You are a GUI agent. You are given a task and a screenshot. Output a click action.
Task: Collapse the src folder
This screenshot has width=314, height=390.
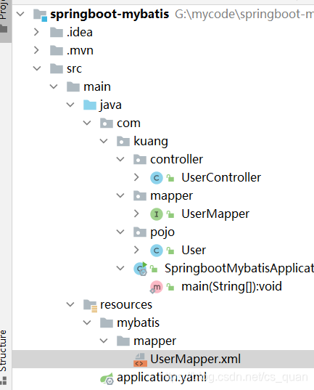pos(37,68)
